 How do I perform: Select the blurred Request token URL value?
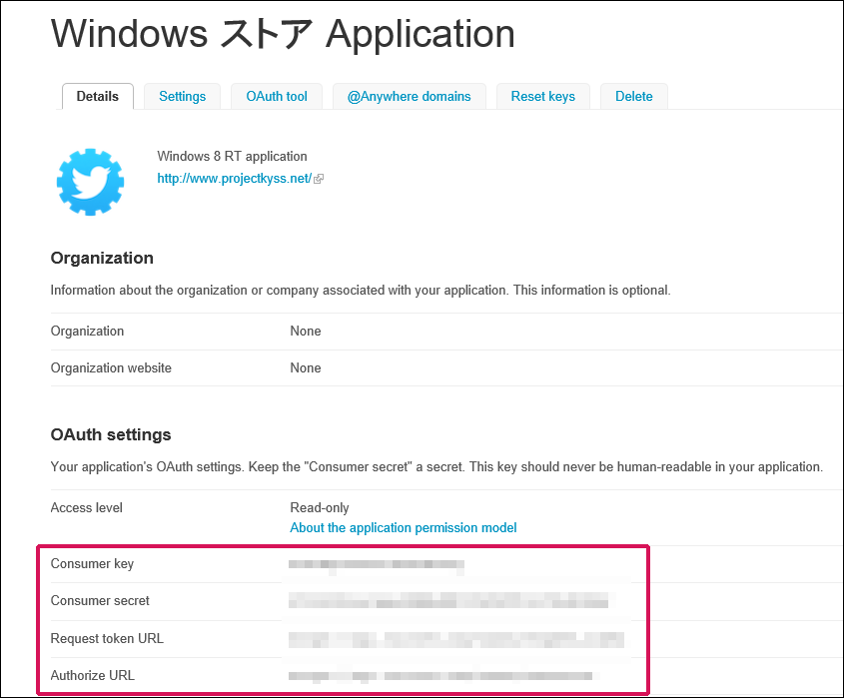[456, 639]
